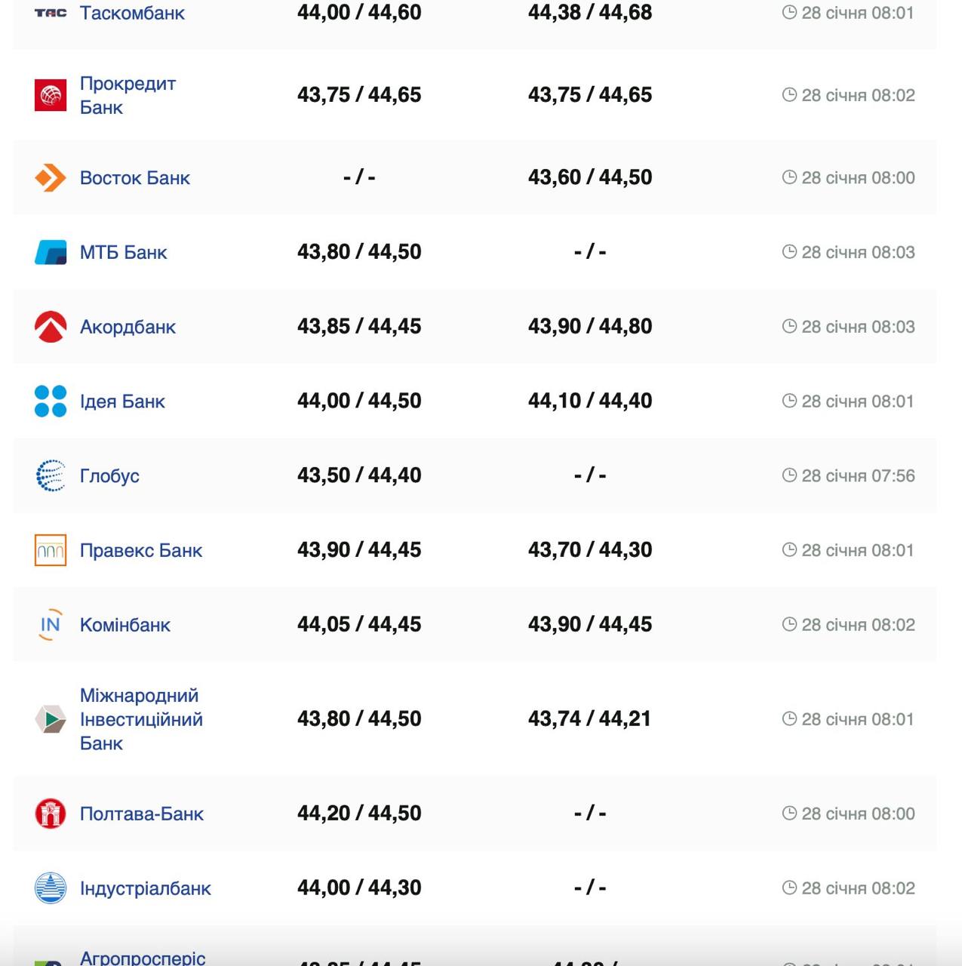The width and height of the screenshot is (962, 966).
Task: Click the four-dot Ідея Банк logo
Action: pyautogui.click(x=51, y=401)
